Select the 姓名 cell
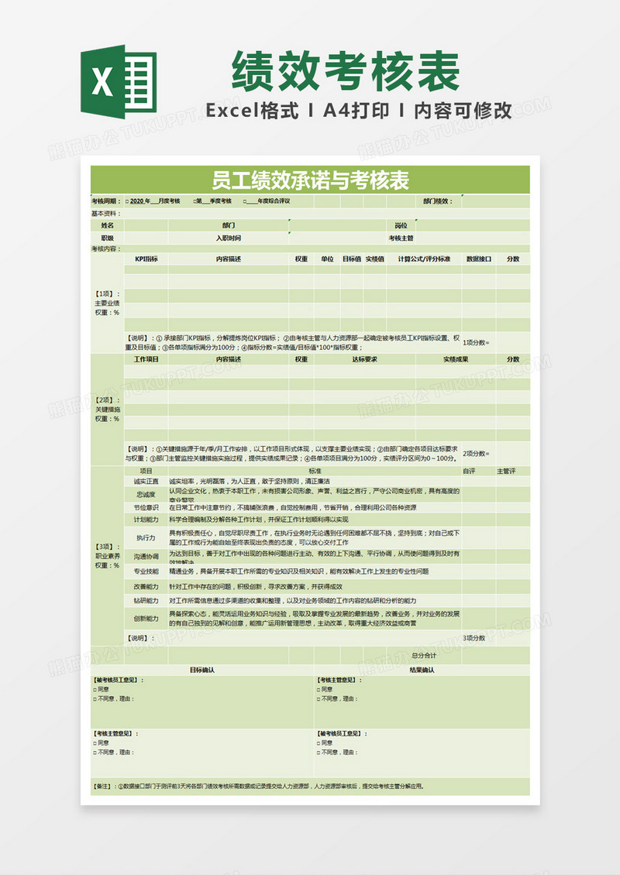Image resolution: width=620 pixels, height=875 pixels. pyautogui.click(x=107, y=225)
